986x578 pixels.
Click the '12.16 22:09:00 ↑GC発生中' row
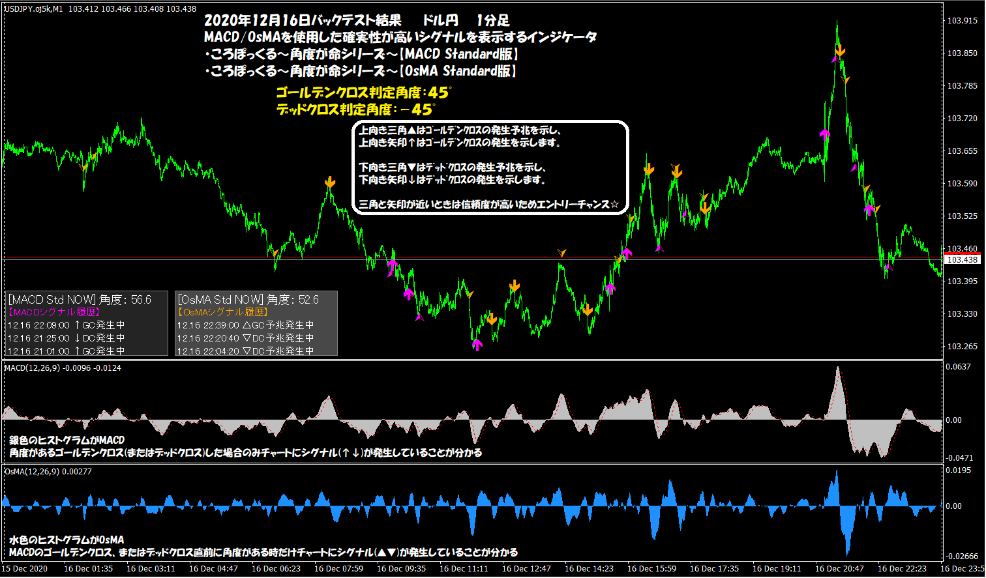67,325
